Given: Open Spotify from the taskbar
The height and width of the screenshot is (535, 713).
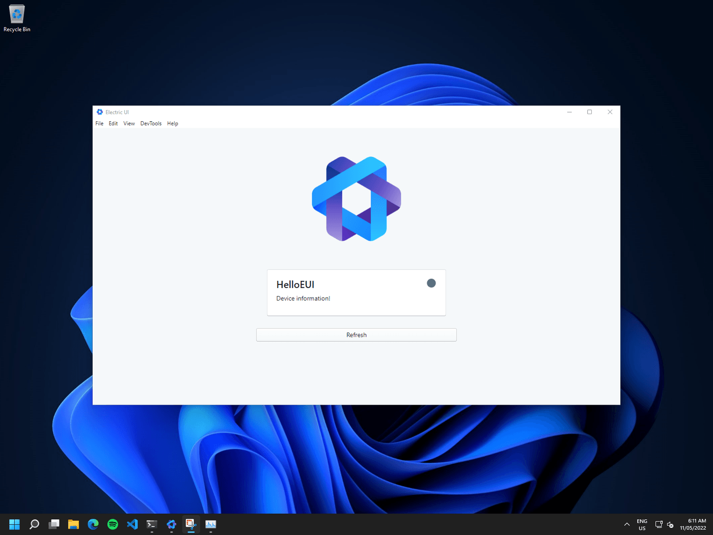Looking at the screenshot, I should coord(112,524).
